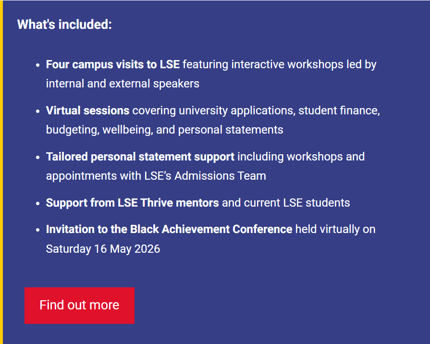Click the "including workshops and" text
The height and width of the screenshot is (344, 430).
301,157
